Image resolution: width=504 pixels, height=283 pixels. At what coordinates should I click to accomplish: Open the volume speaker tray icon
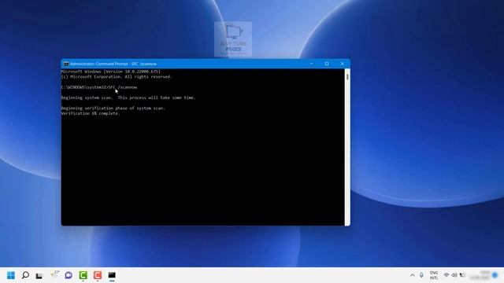tap(454, 275)
